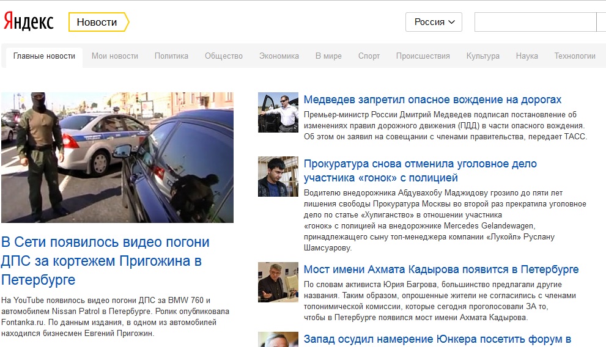The image size is (606, 347).
Task: Click the search input field
Action: [535, 22]
